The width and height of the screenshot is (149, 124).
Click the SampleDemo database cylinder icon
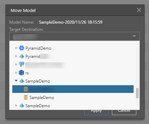tap(26, 97)
